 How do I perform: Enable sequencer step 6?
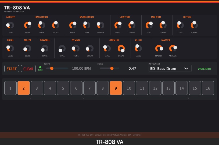76,88
